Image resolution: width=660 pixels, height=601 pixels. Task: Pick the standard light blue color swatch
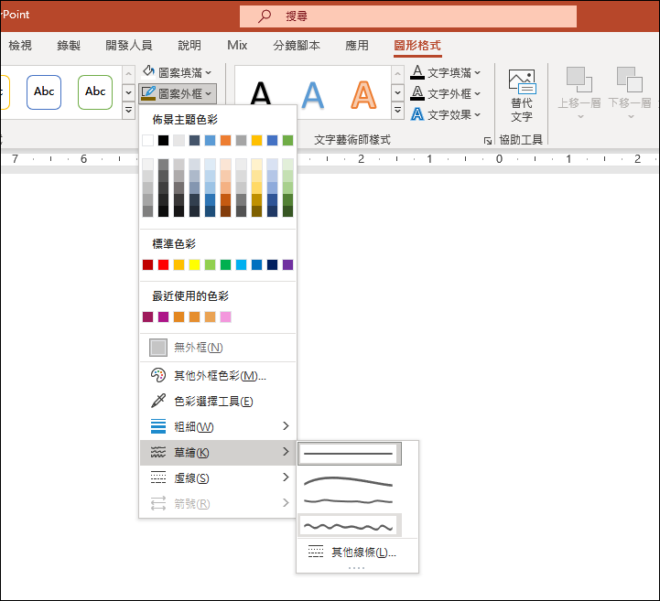[x=241, y=265]
